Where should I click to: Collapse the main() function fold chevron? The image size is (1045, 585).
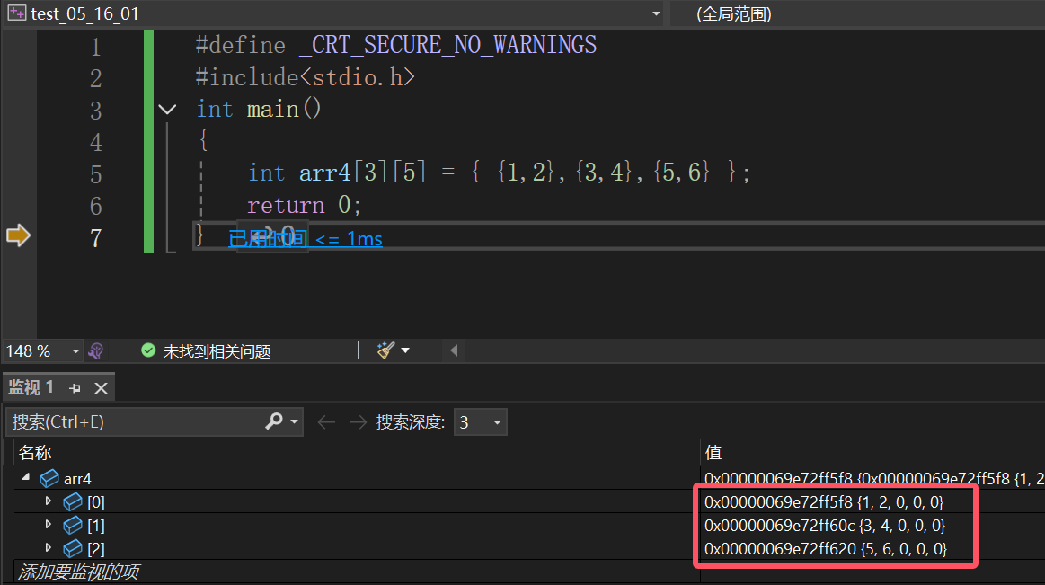pos(167,110)
